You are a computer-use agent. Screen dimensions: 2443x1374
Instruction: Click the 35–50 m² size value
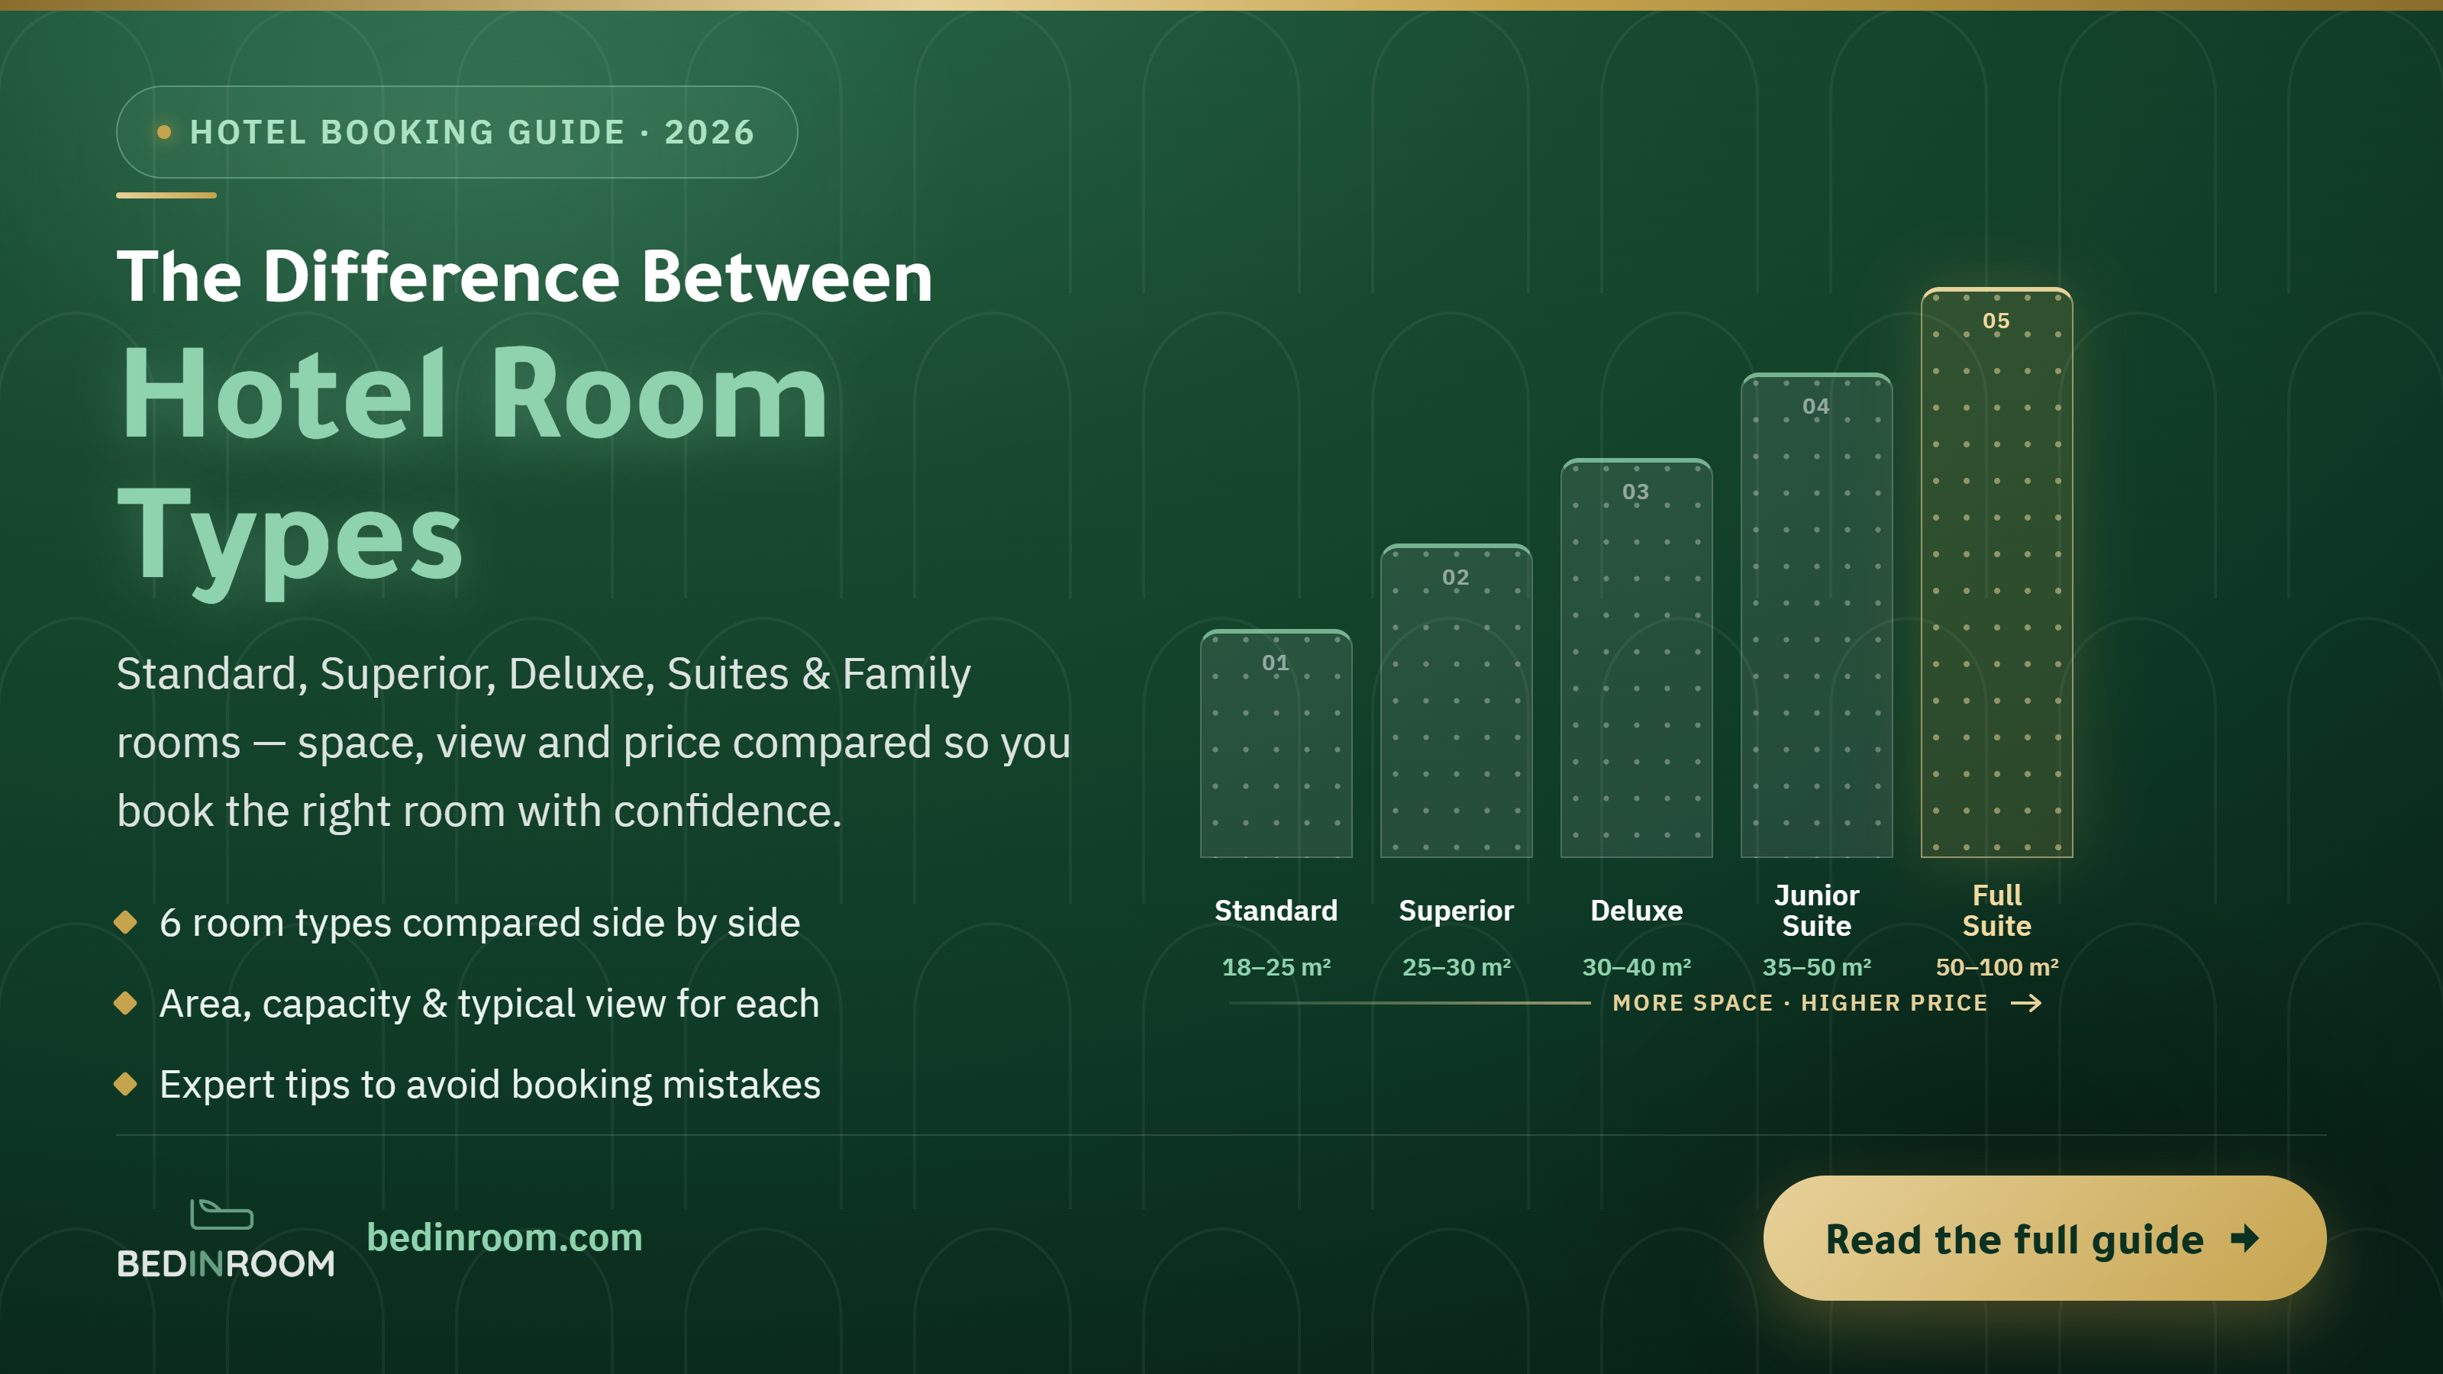tap(1816, 967)
